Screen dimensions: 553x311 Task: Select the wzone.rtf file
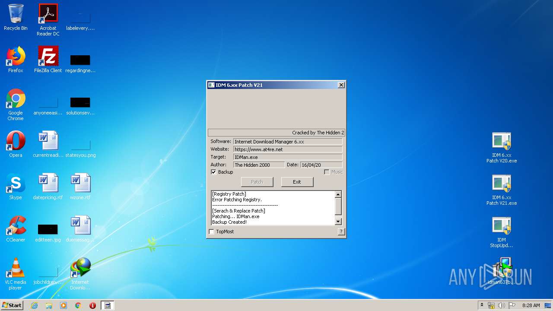pyautogui.click(x=80, y=187)
